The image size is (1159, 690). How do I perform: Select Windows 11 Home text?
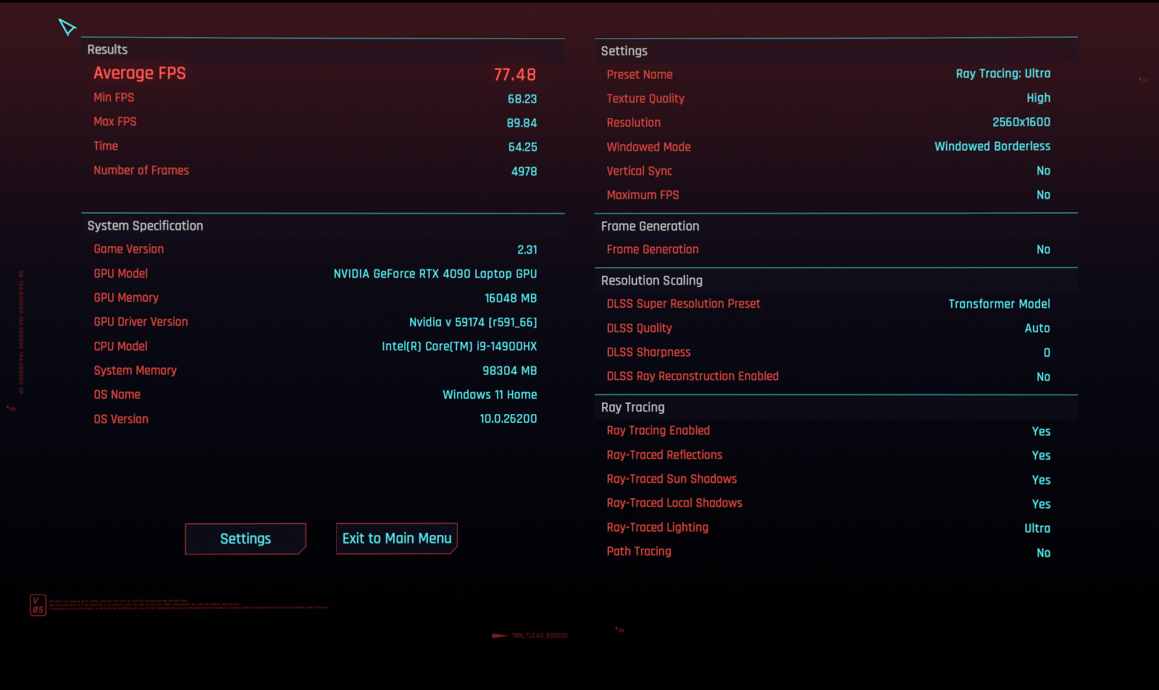tap(490, 395)
